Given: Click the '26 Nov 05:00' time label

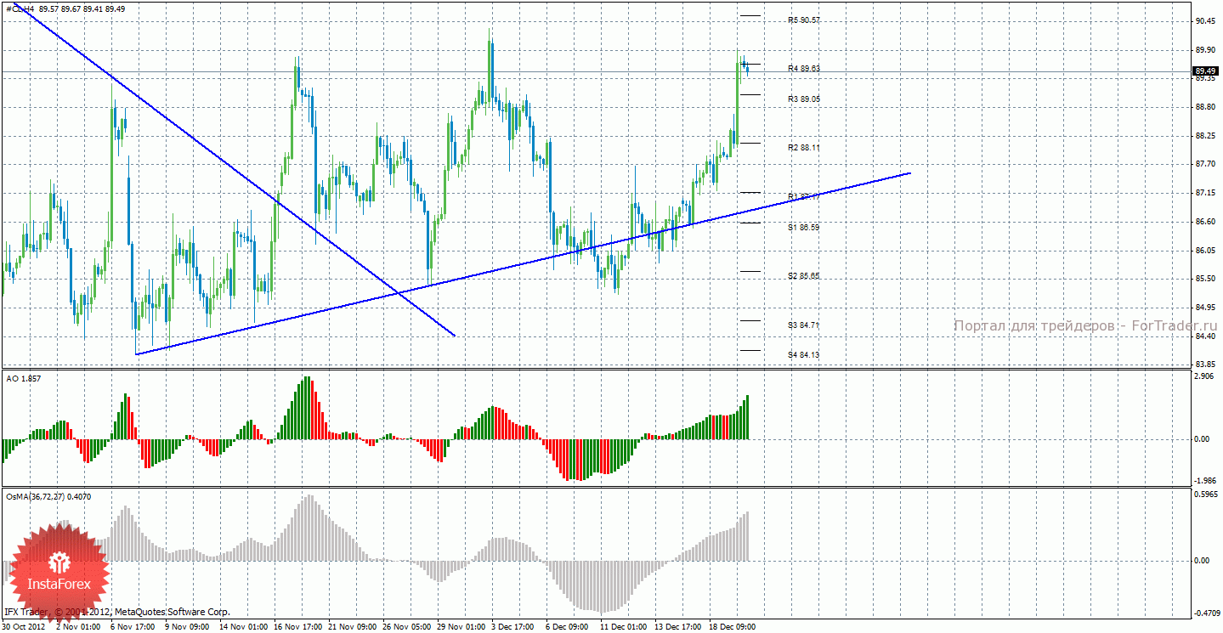Looking at the screenshot, I should [x=408, y=627].
